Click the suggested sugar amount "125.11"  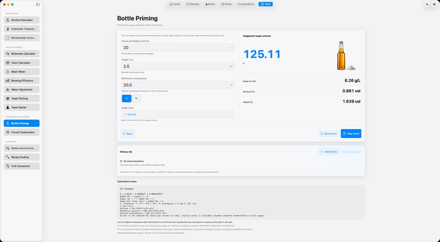262,54
